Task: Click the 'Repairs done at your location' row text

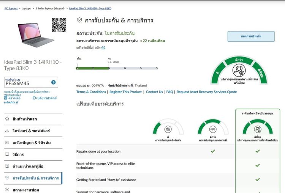Action: click(x=98, y=151)
